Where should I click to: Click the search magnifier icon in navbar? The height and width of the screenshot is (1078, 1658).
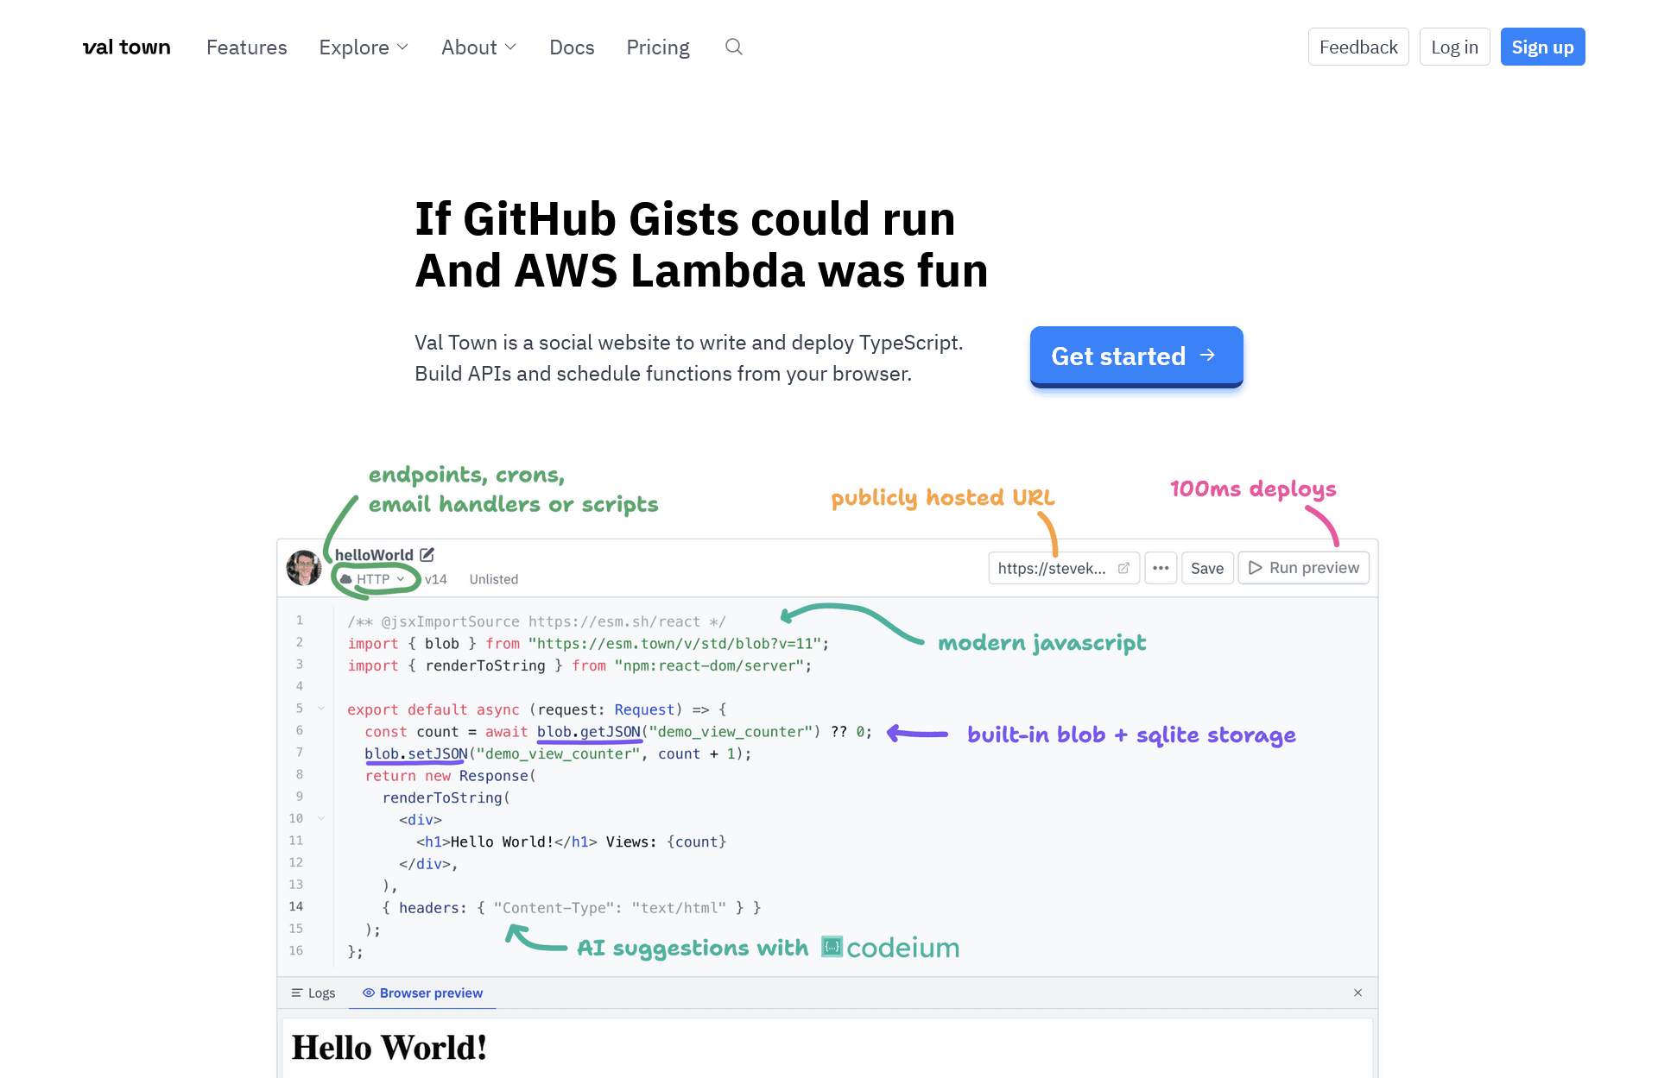tap(733, 47)
